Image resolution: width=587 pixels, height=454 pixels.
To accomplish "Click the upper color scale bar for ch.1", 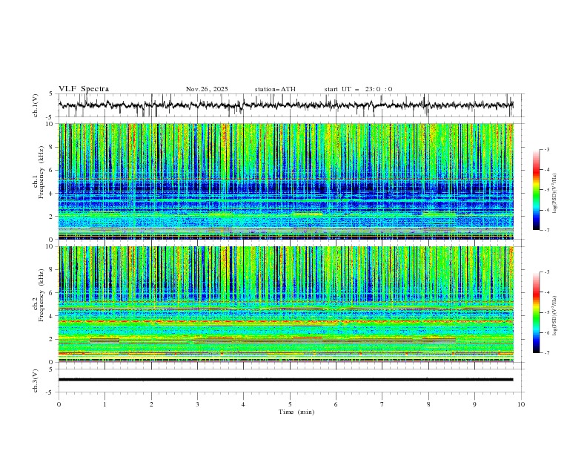I will [x=537, y=190].
